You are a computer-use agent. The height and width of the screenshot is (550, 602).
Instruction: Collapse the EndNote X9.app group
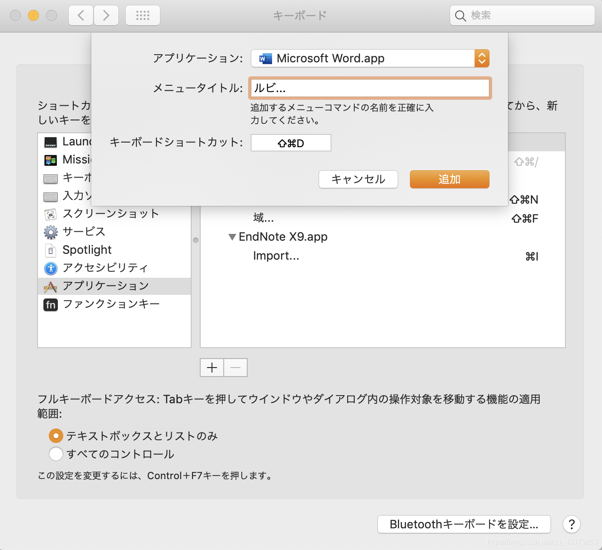point(232,237)
